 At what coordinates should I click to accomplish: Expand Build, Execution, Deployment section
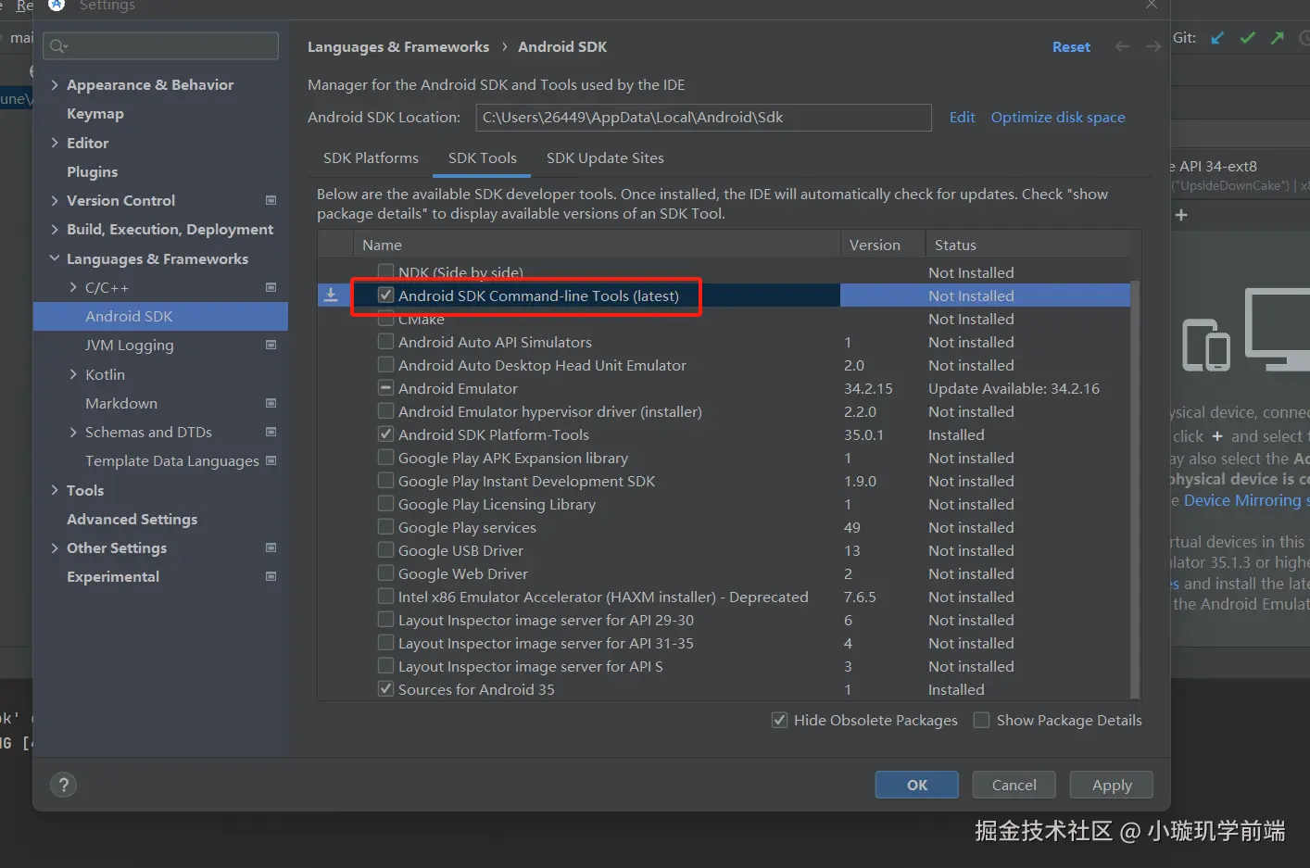pyautogui.click(x=55, y=229)
